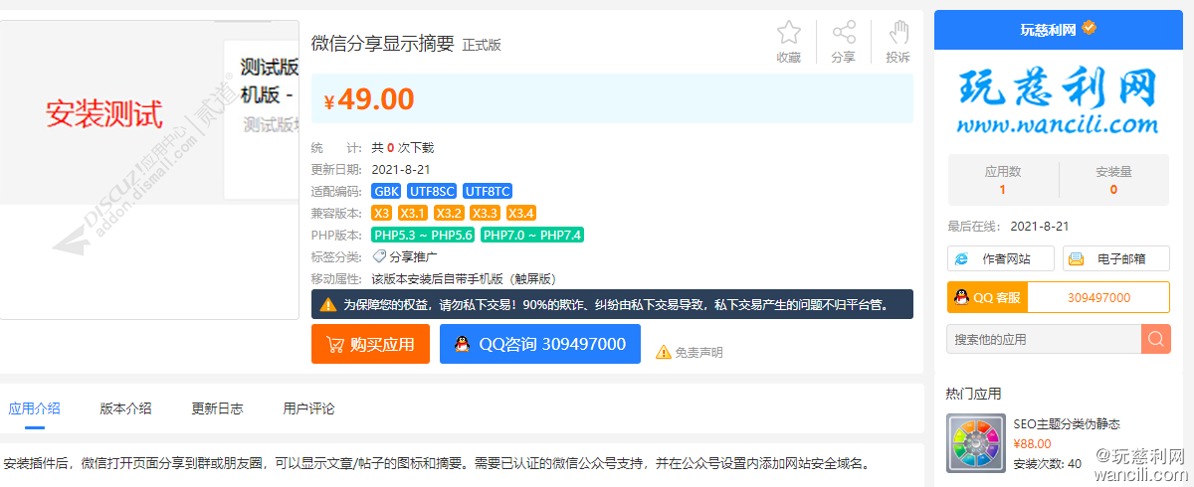Click the ¥88.00 price of SEO app

click(1033, 444)
